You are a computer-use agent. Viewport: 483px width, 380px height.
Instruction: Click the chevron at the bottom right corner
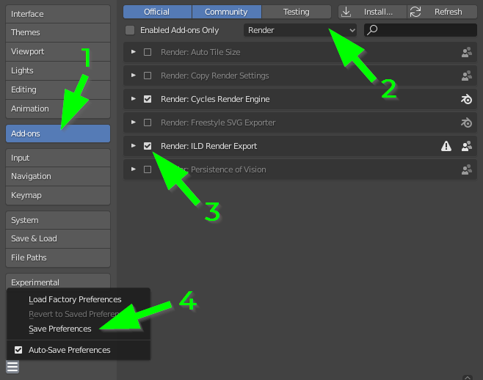[x=468, y=377]
